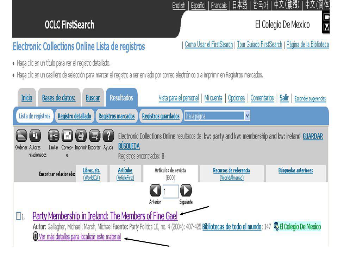The width and height of the screenshot is (338, 253).
Task: Click the El Colegio De Mexico library holdings icon
Action: pos(276,226)
